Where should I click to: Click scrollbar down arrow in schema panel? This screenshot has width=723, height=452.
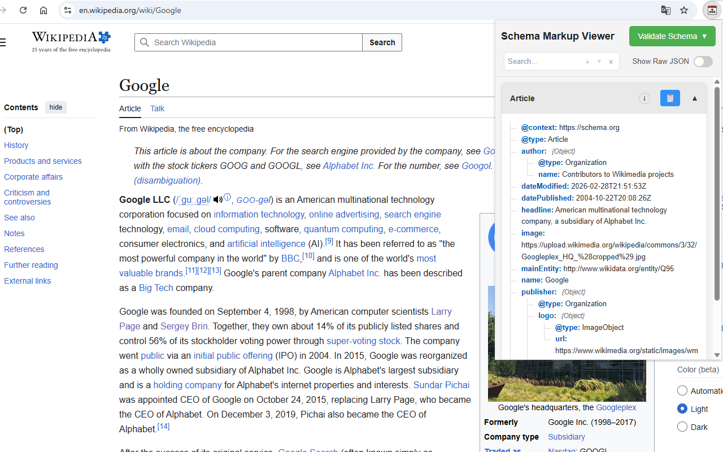(x=717, y=355)
